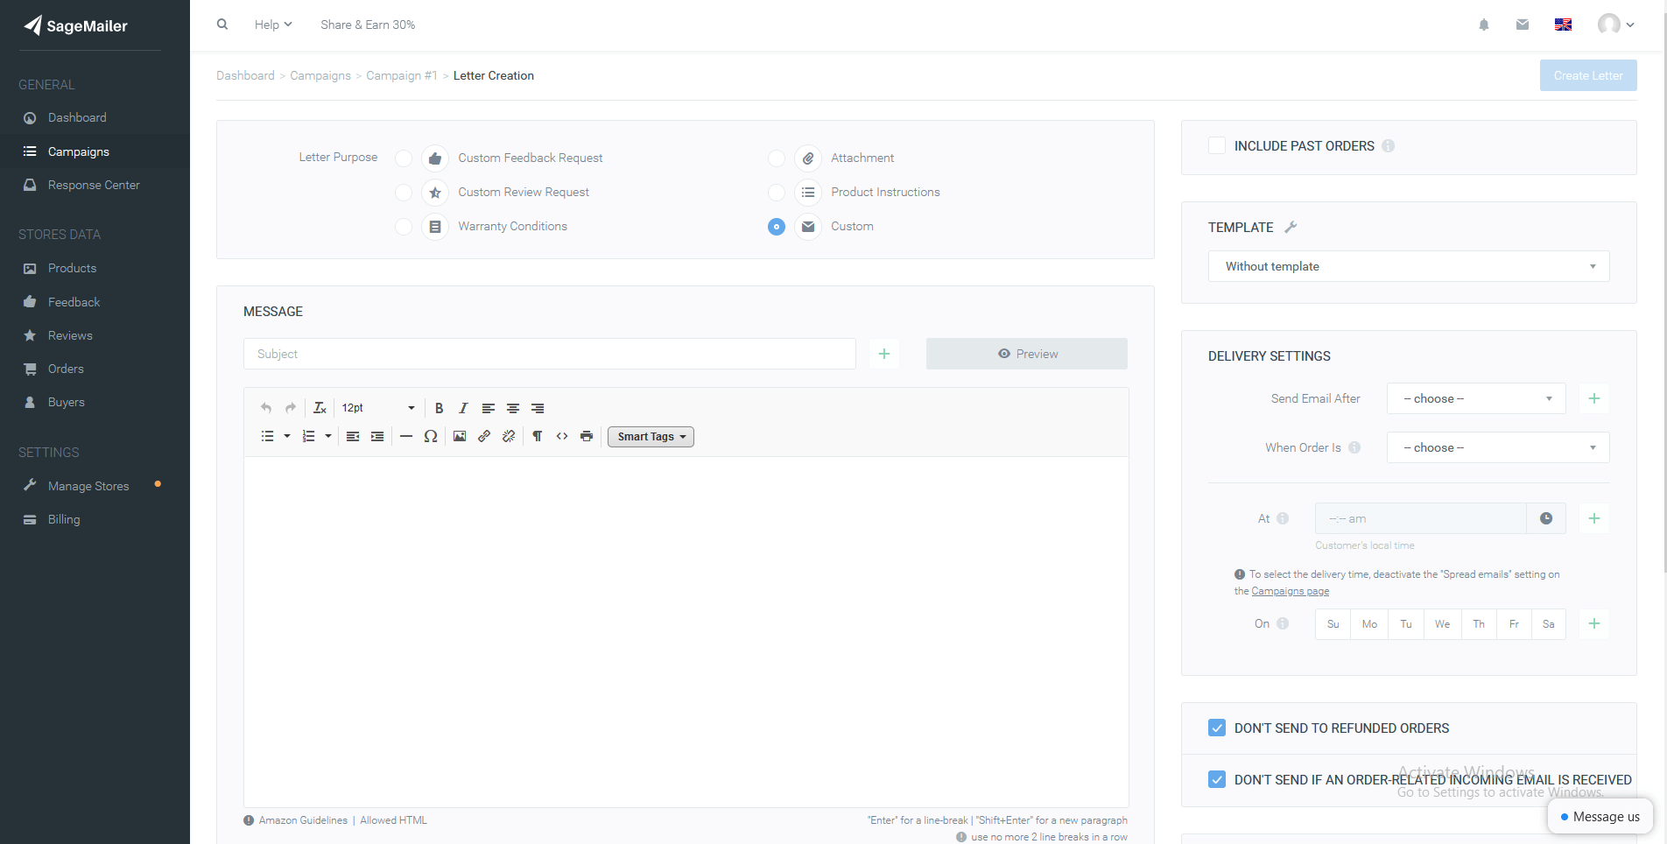The height and width of the screenshot is (844, 1667).
Task: Click in the Subject field
Action: pos(550,354)
